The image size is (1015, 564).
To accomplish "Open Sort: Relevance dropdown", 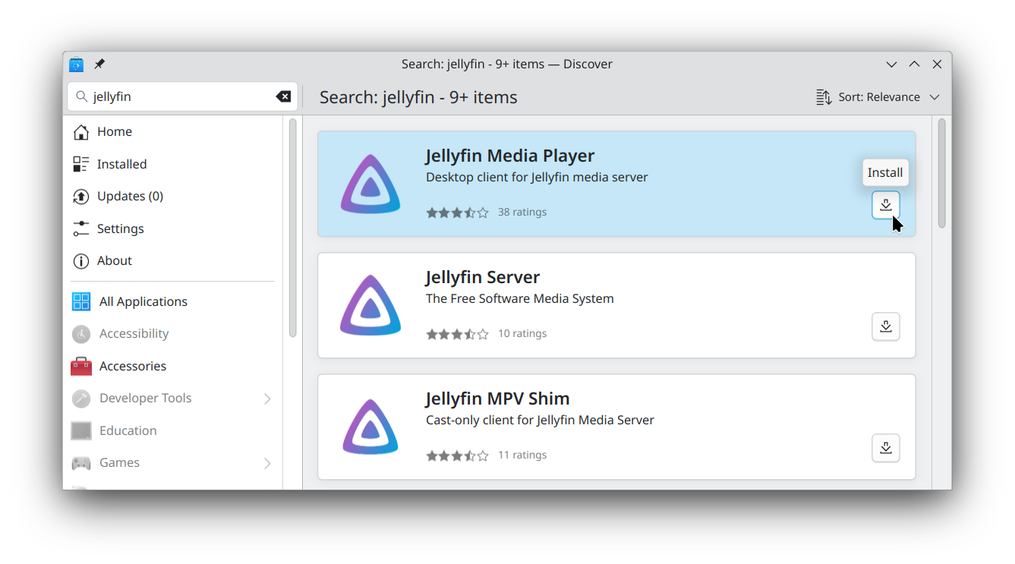I will coord(878,97).
